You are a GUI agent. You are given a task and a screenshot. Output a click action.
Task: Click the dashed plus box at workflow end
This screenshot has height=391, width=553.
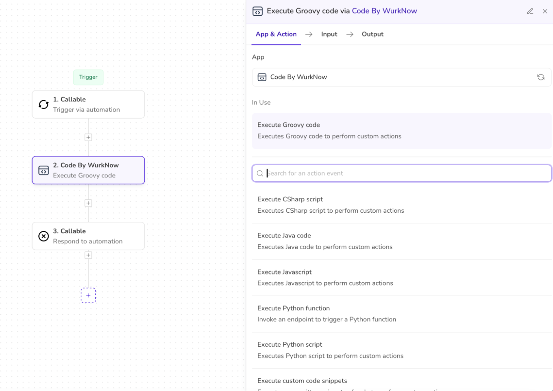coord(88,296)
